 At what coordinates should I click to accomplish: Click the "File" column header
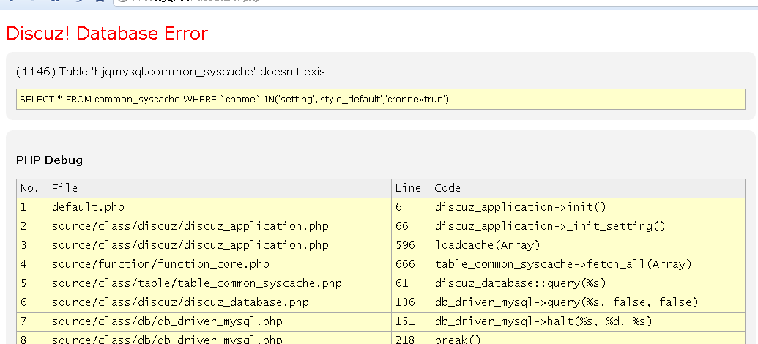[64, 188]
